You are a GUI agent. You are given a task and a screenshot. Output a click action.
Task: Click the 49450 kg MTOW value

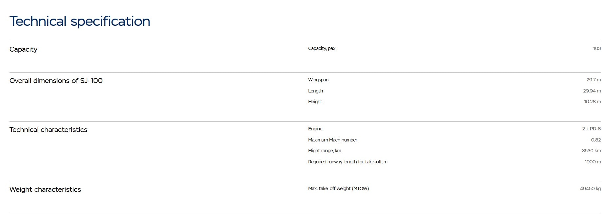(x=590, y=189)
